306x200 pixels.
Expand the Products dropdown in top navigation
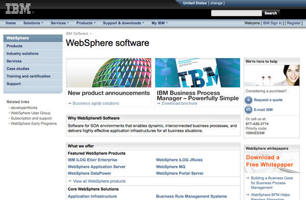pos(86,23)
